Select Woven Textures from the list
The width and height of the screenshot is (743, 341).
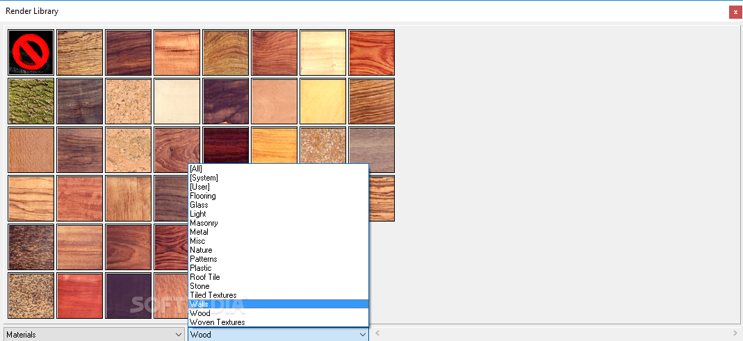[278, 322]
